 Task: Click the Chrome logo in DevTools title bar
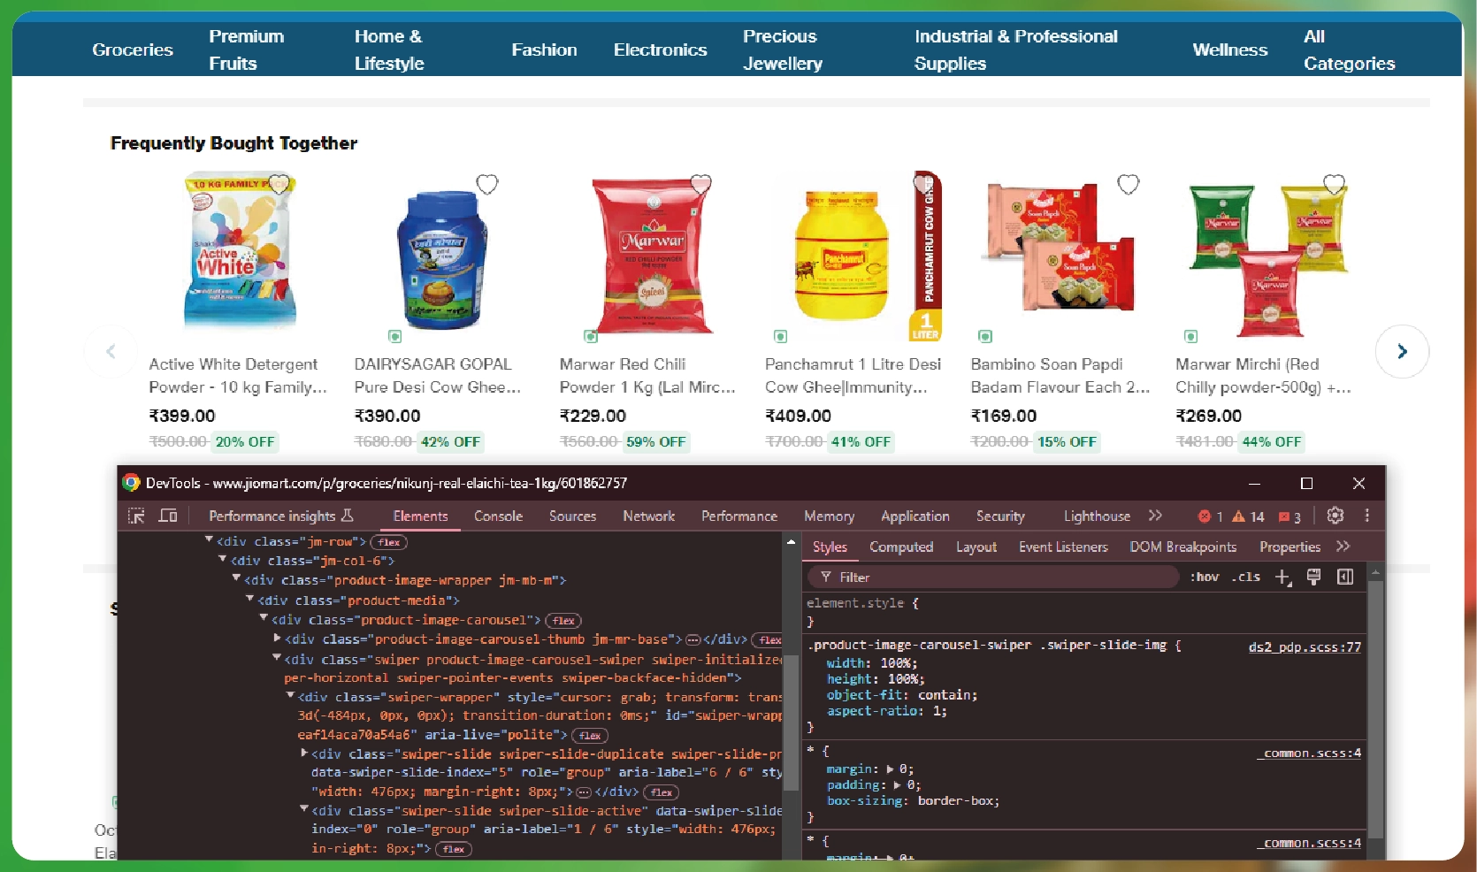(131, 483)
